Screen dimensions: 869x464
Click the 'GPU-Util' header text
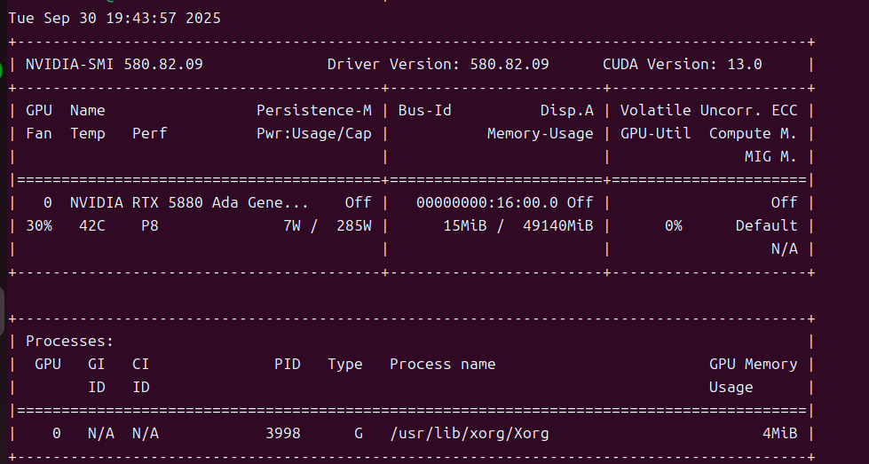point(655,133)
